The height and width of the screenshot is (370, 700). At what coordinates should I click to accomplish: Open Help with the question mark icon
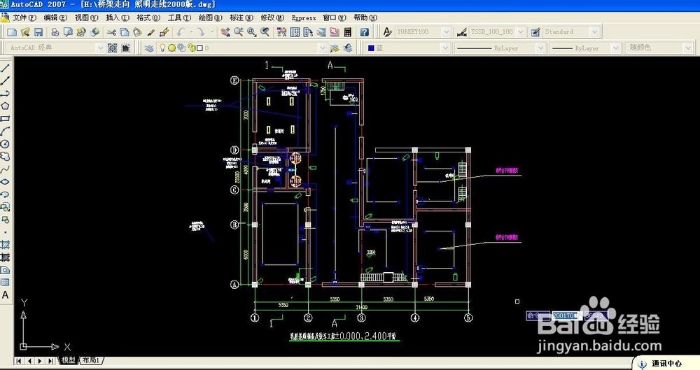[365, 31]
